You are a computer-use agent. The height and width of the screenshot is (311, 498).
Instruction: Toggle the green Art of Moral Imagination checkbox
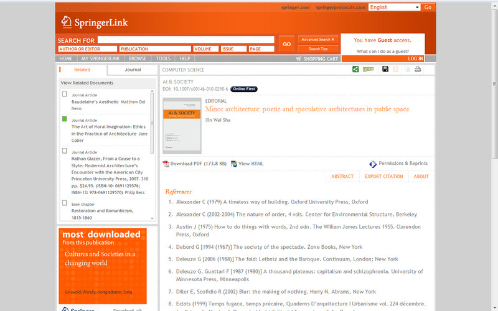[x=65, y=119]
